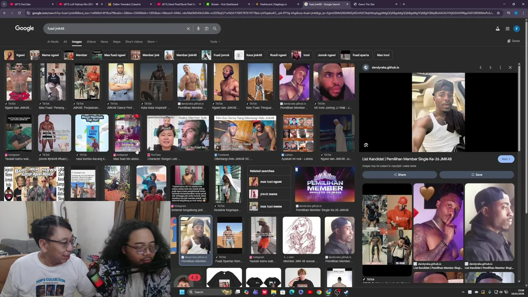Mute the Lofi Hiphop Mix tab audio

(97, 4)
